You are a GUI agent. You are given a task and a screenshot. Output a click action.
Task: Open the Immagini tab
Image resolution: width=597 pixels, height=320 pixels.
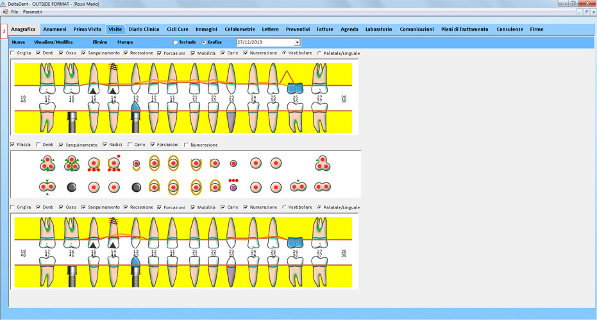206,29
